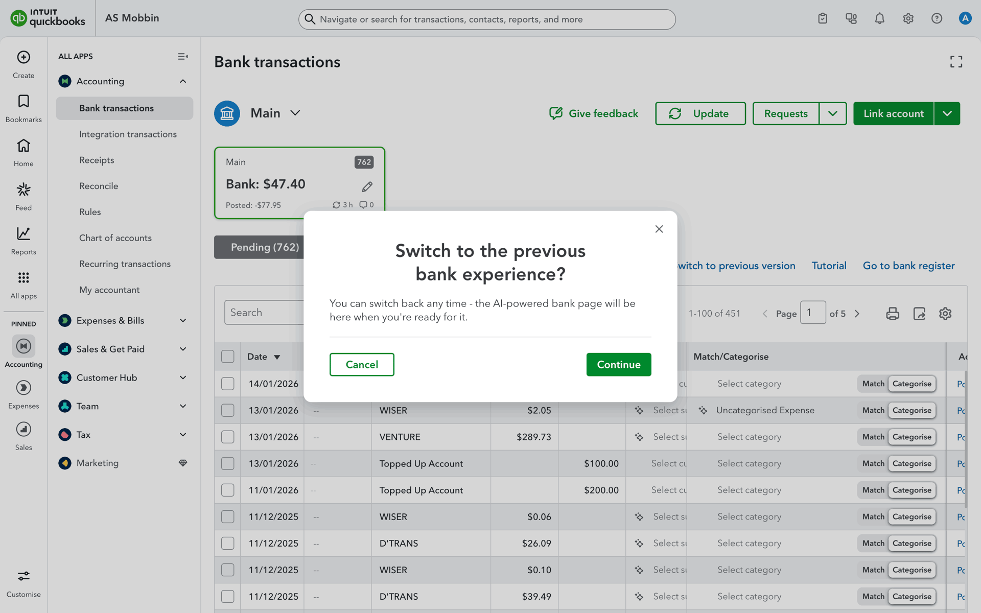Click the print icon above table
This screenshot has width=981, height=613.
893,314
